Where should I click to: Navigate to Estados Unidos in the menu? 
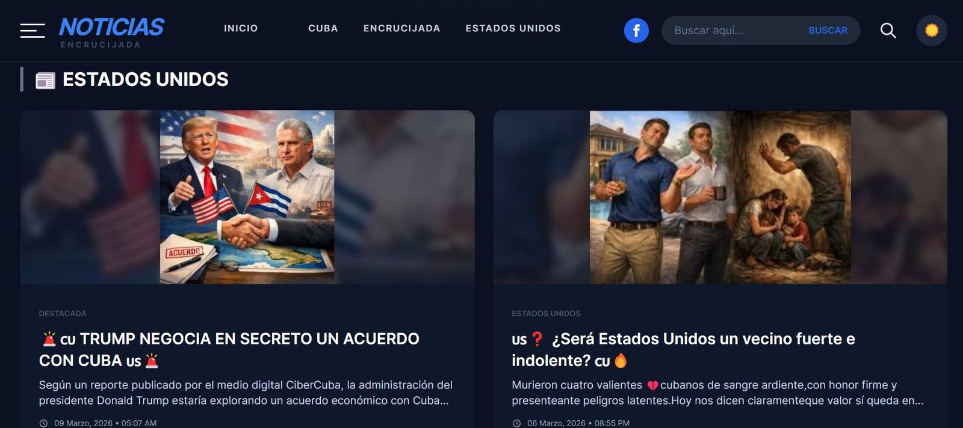pyautogui.click(x=513, y=28)
